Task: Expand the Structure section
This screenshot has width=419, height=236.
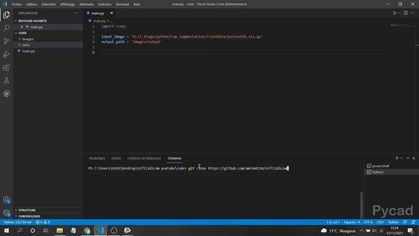Action: (48, 210)
